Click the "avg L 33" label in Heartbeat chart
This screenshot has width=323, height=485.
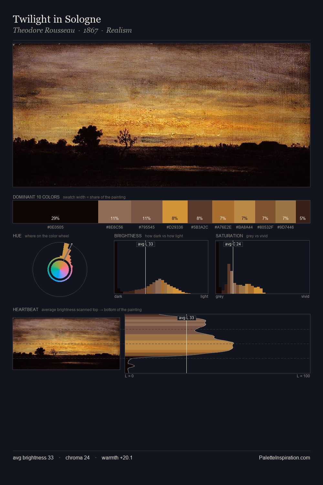click(x=187, y=318)
